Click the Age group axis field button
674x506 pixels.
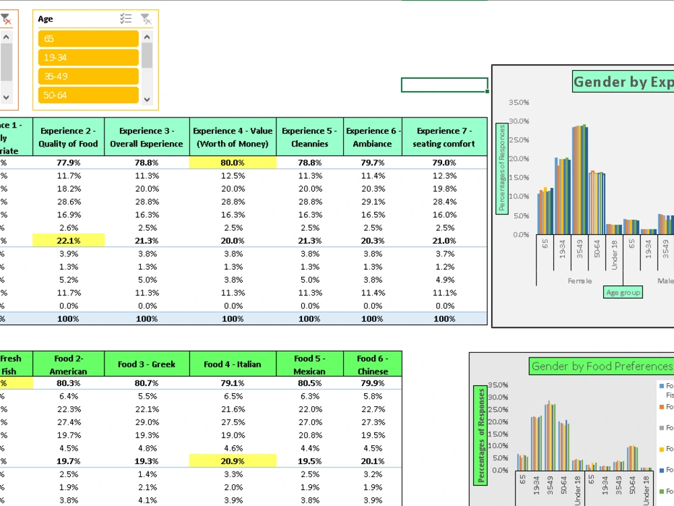(x=623, y=293)
